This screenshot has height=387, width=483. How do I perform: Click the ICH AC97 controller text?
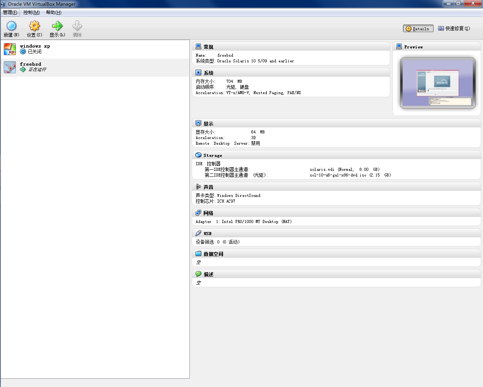pyautogui.click(x=226, y=201)
